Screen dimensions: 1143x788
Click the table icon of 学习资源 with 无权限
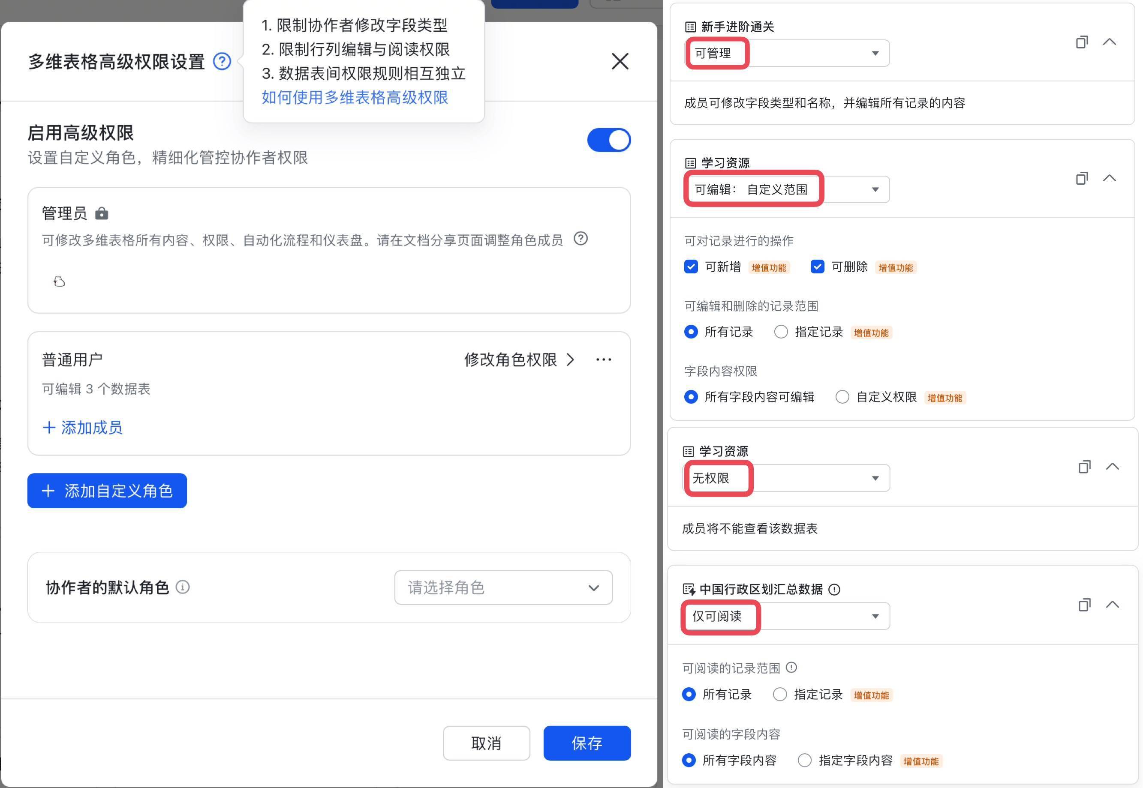pyautogui.click(x=689, y=451)
